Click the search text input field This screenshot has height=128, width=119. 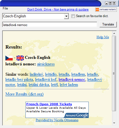click(x=50, y=24)
